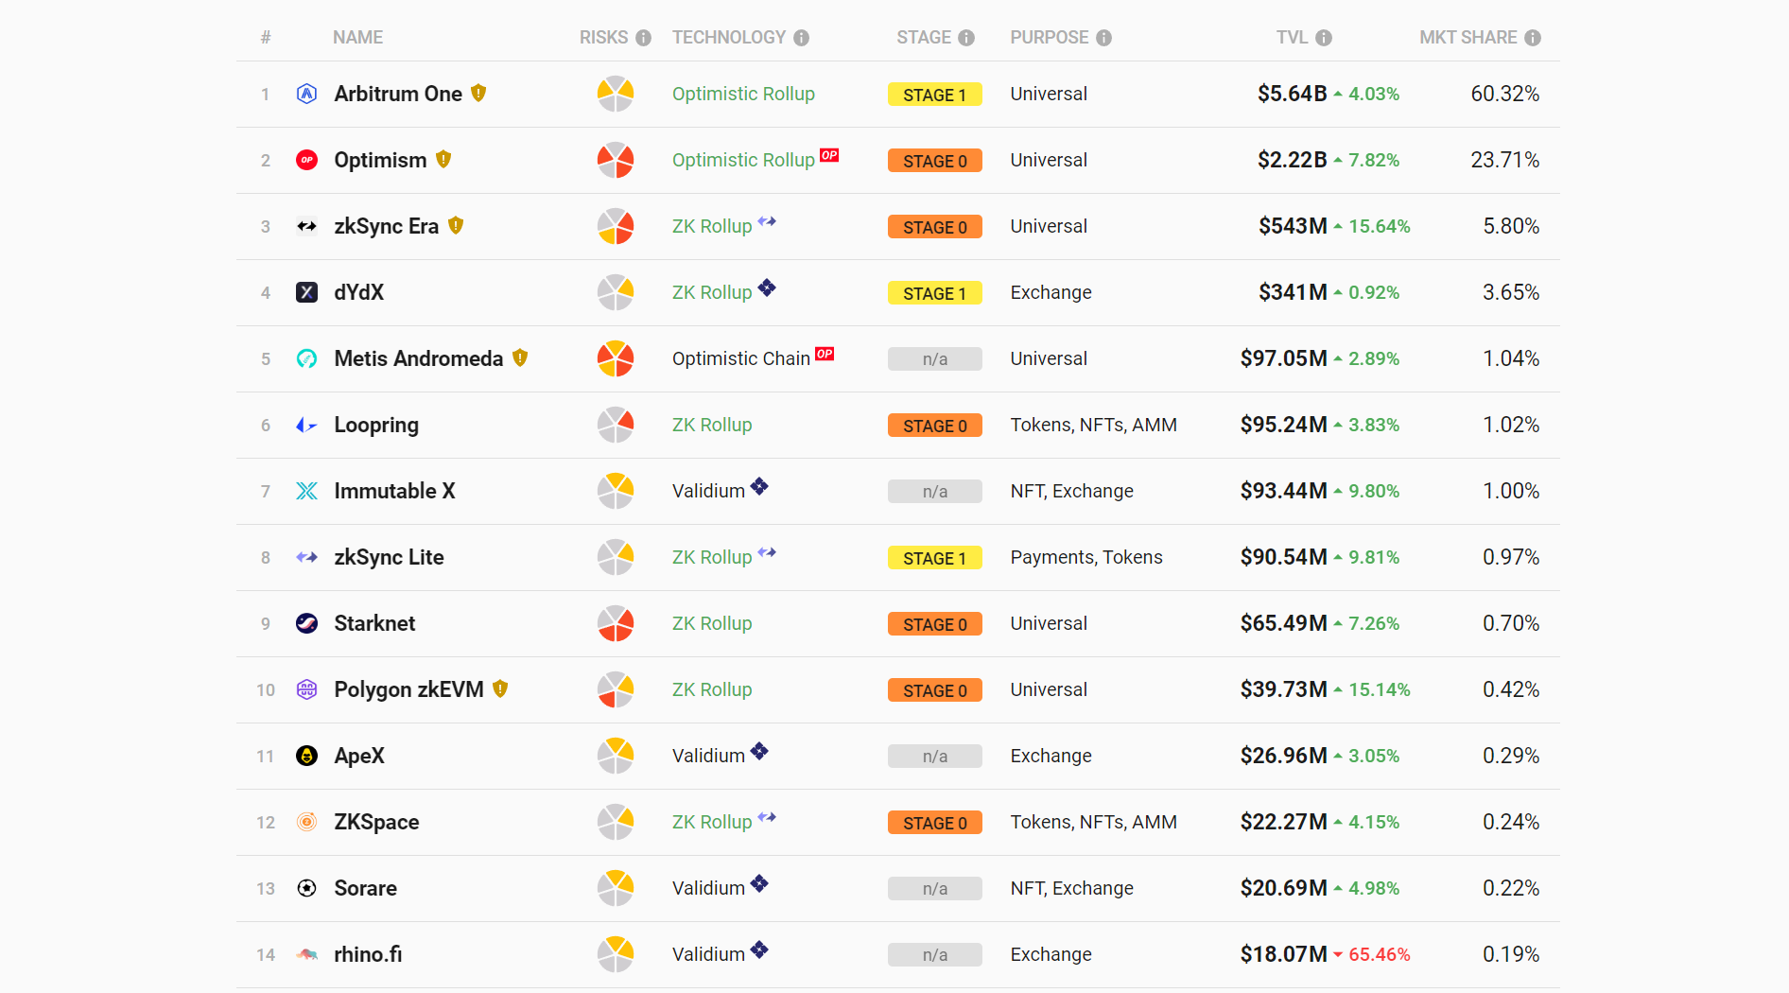1789x993 pixels.
Task: Click the info icon beside MKT SHARE header
Action: [x=1533, y=38]
